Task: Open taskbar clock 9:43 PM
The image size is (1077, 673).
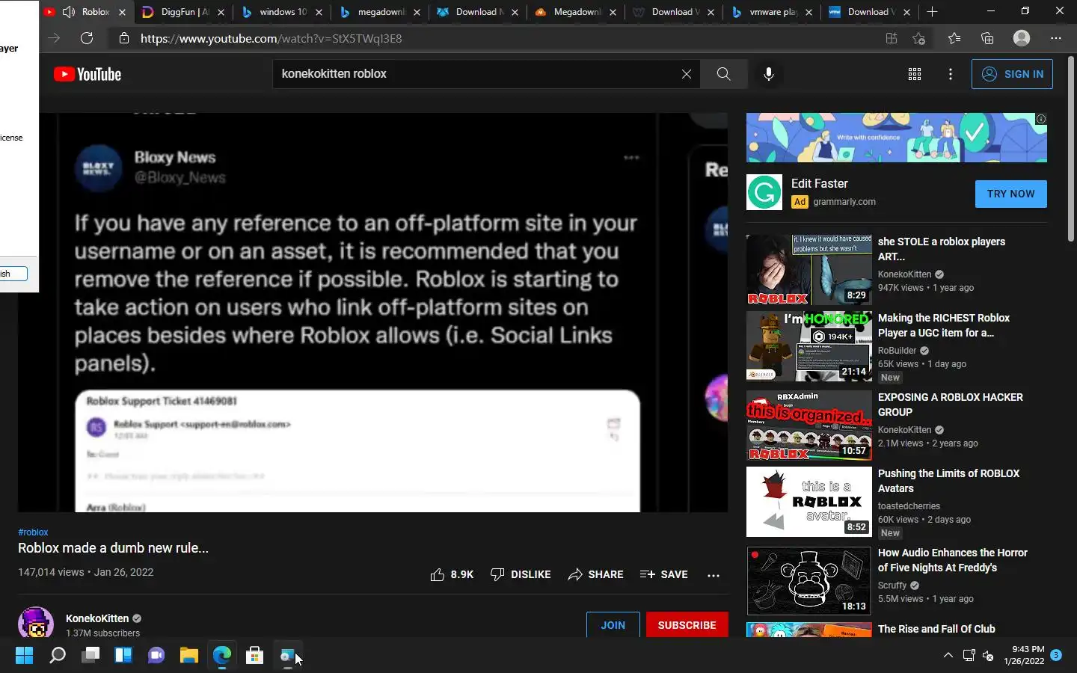Action: point(1024,655)
